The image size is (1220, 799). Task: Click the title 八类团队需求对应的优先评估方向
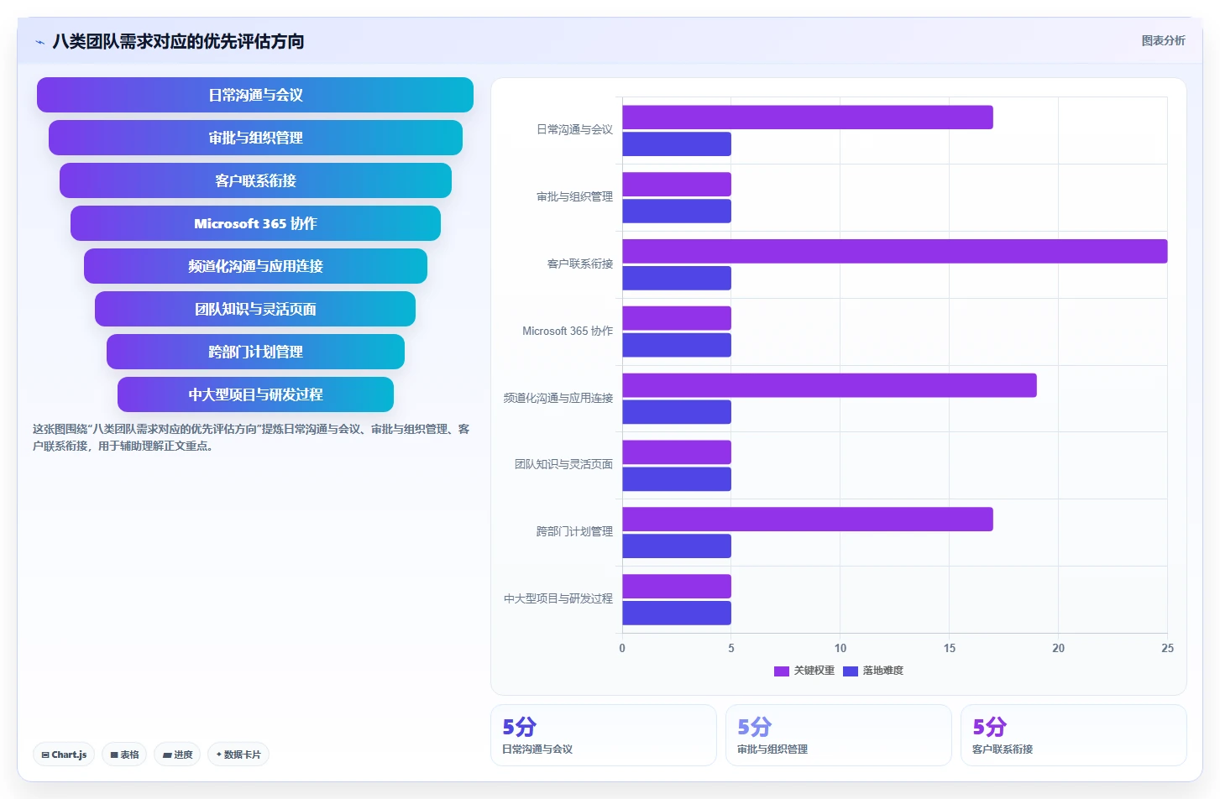(x=178, y=41)
